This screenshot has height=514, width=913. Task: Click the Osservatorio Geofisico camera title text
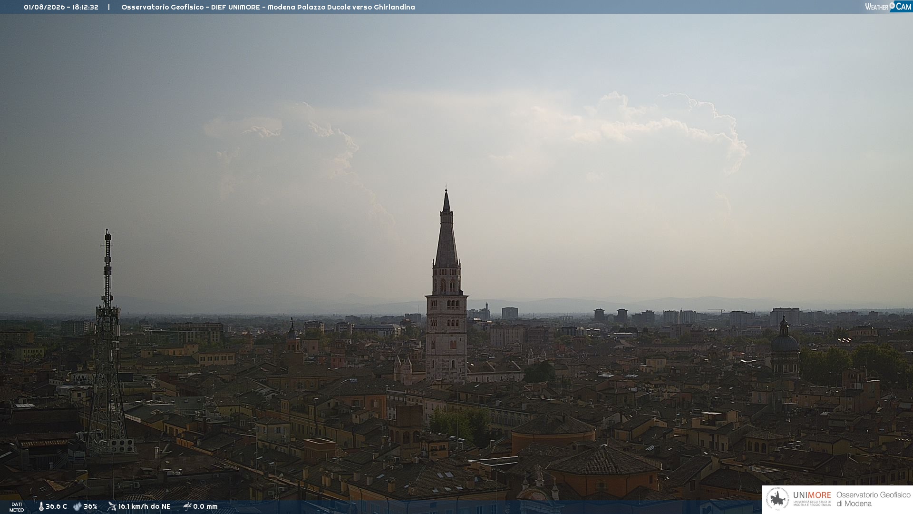tap(268, 7)
